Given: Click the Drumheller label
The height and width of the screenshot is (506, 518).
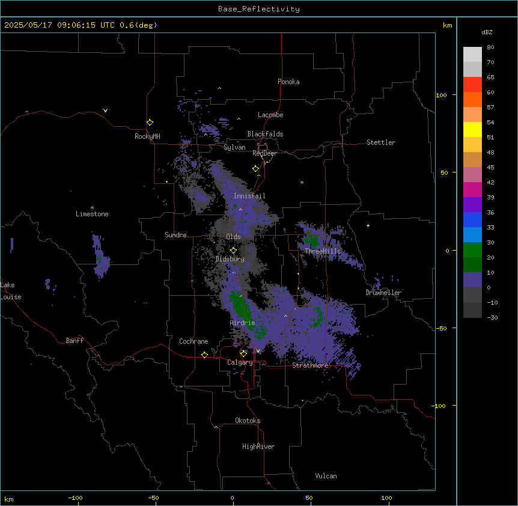Looking at the screenshot, I should pos(383,293).
